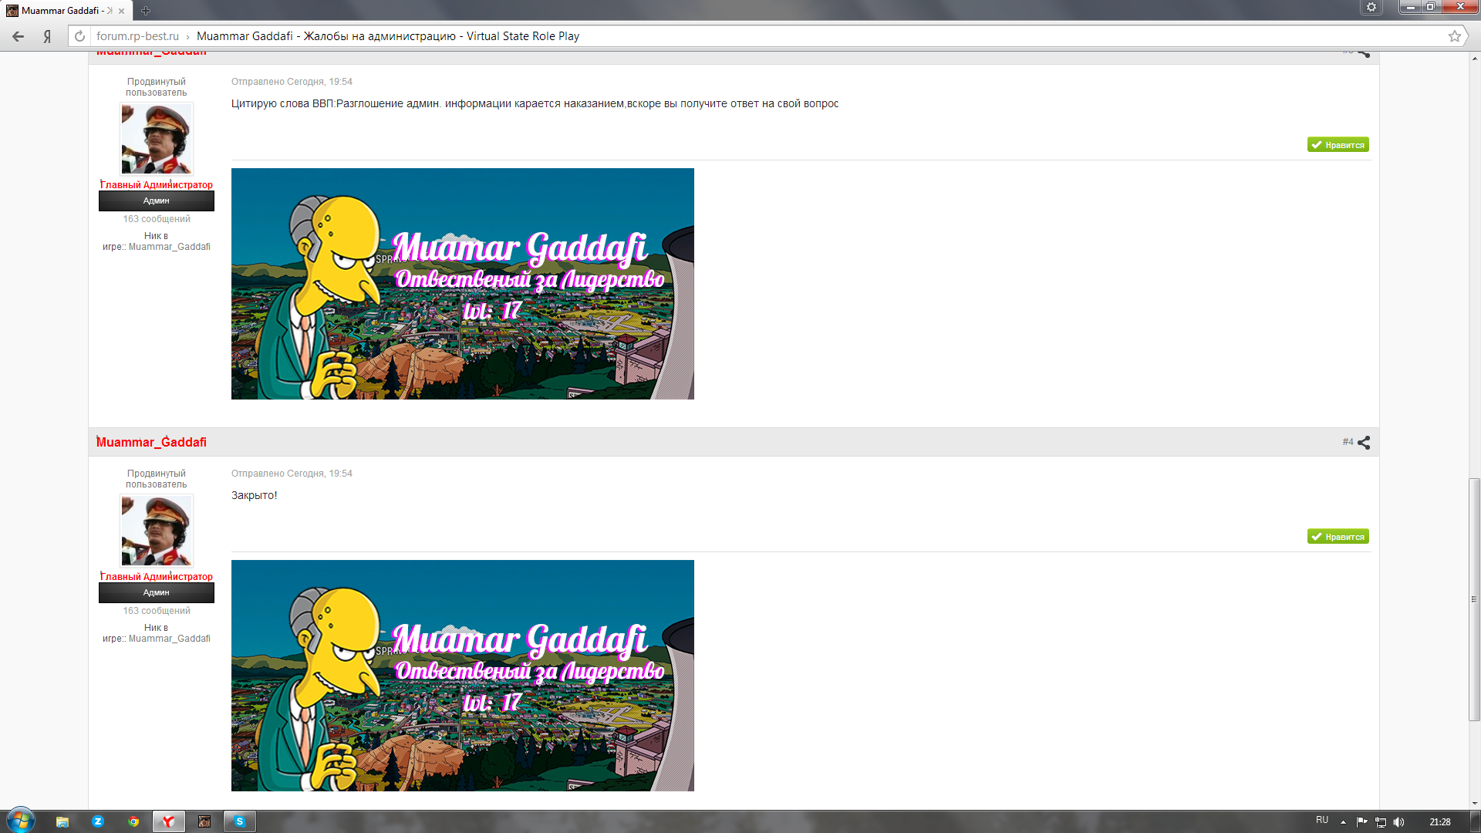Open the Windows Start menu
1481x833 pixels.
click(x=21, y=821)
